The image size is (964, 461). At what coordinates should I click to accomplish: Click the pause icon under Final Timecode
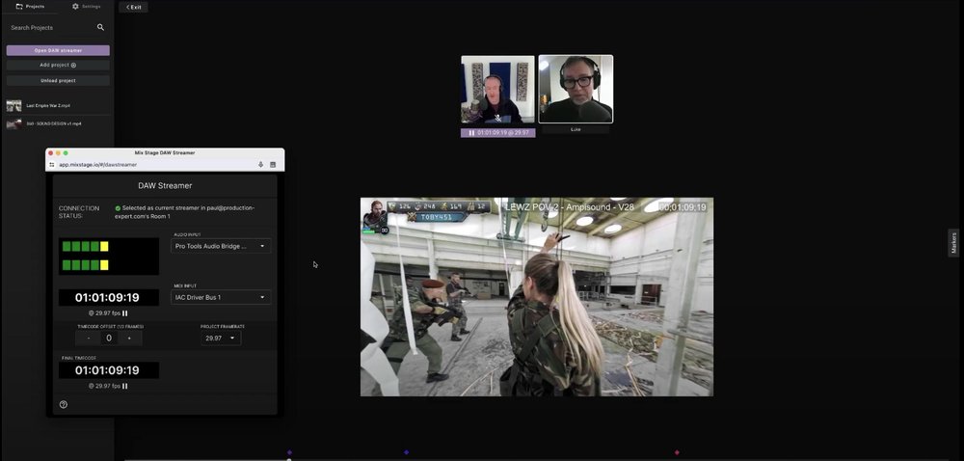(x=124, y=386)
